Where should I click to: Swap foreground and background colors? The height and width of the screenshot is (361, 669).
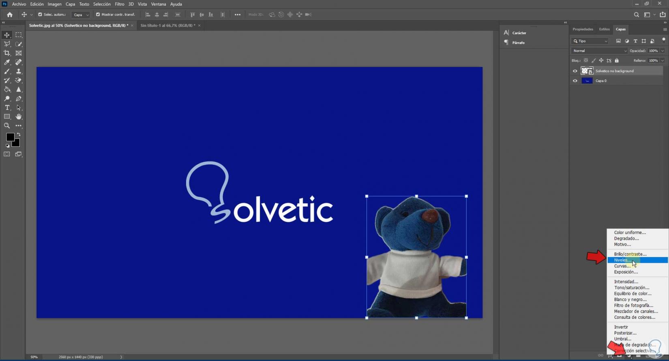(19, 134)
